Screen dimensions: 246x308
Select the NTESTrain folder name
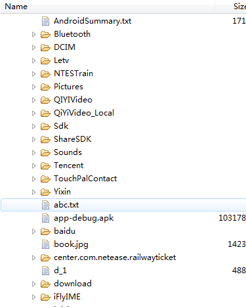[73, 74]
